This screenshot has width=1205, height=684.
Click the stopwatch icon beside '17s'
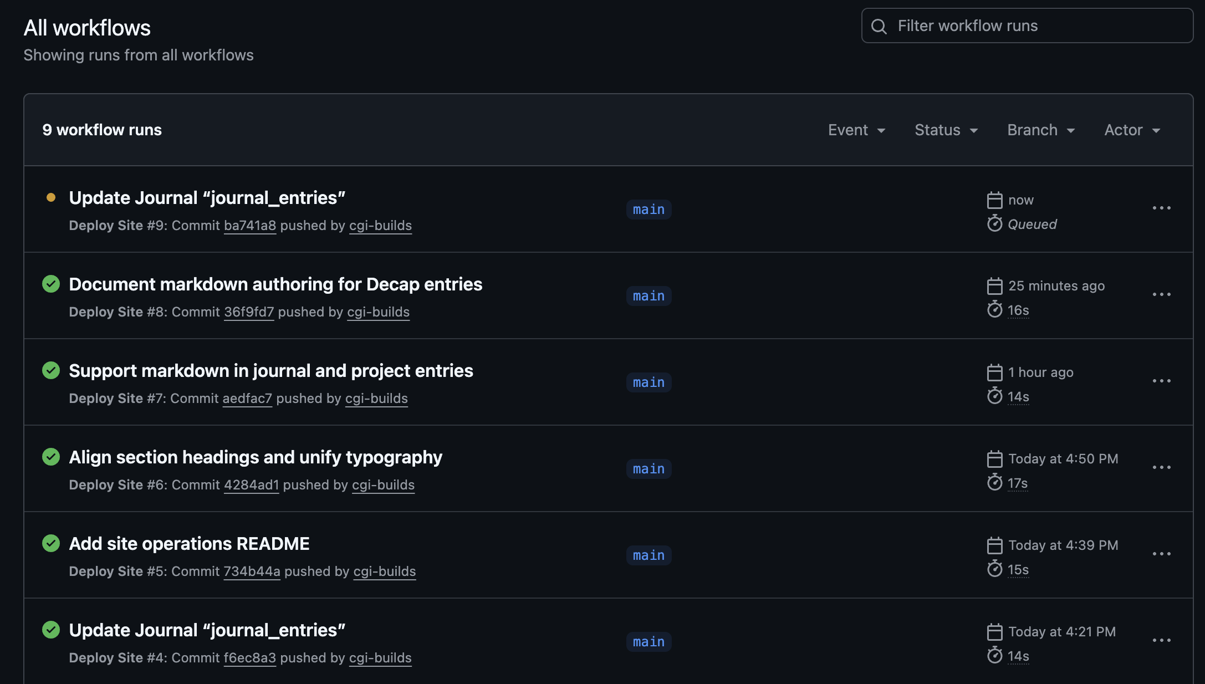(x=995, y=483)
